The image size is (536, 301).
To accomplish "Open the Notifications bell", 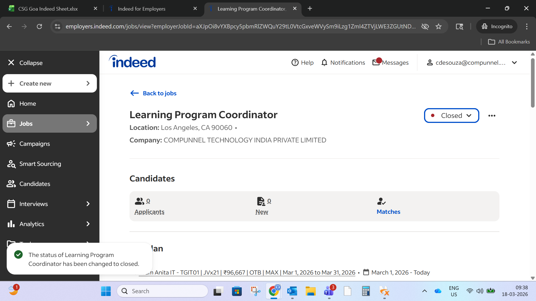I will point(324,62).
